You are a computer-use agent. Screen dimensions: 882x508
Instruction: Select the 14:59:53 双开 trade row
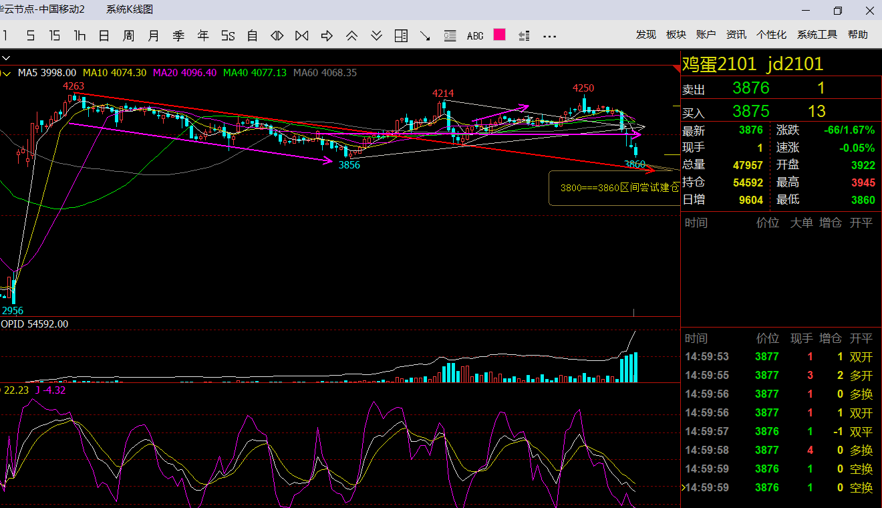coord(781,357)
